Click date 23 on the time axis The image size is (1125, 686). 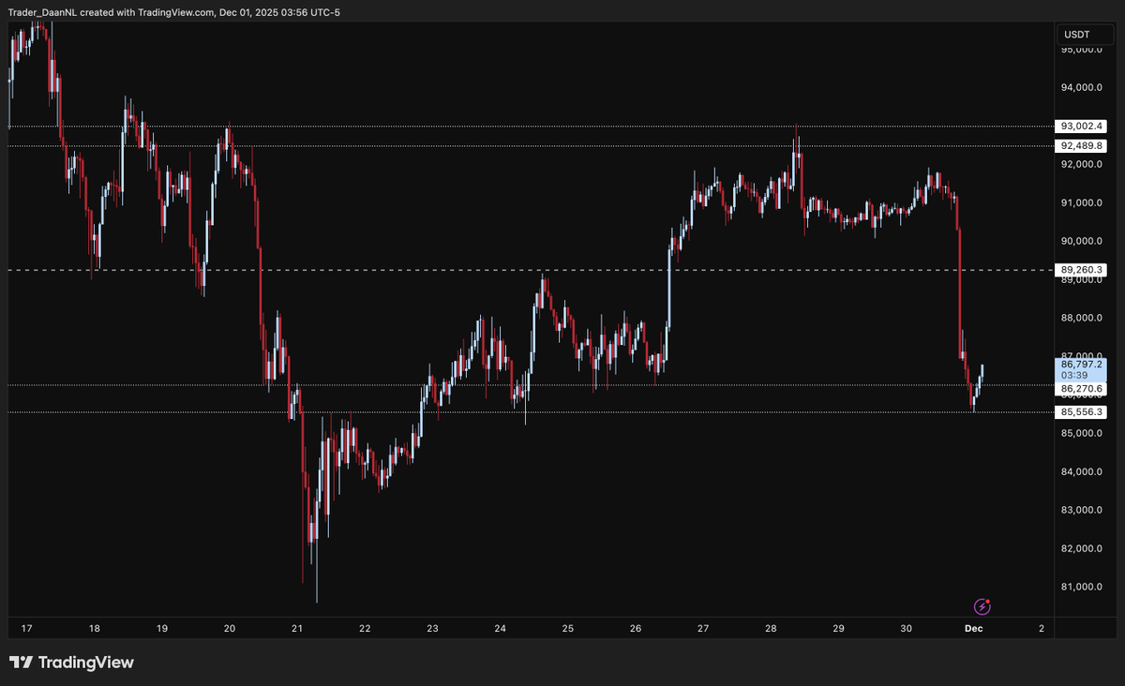pyautogui.click(x=432, y=629)
